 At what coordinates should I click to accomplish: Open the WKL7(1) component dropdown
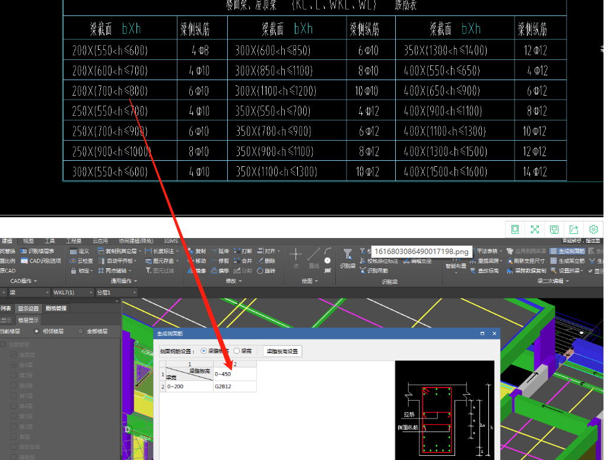point(73,292)
